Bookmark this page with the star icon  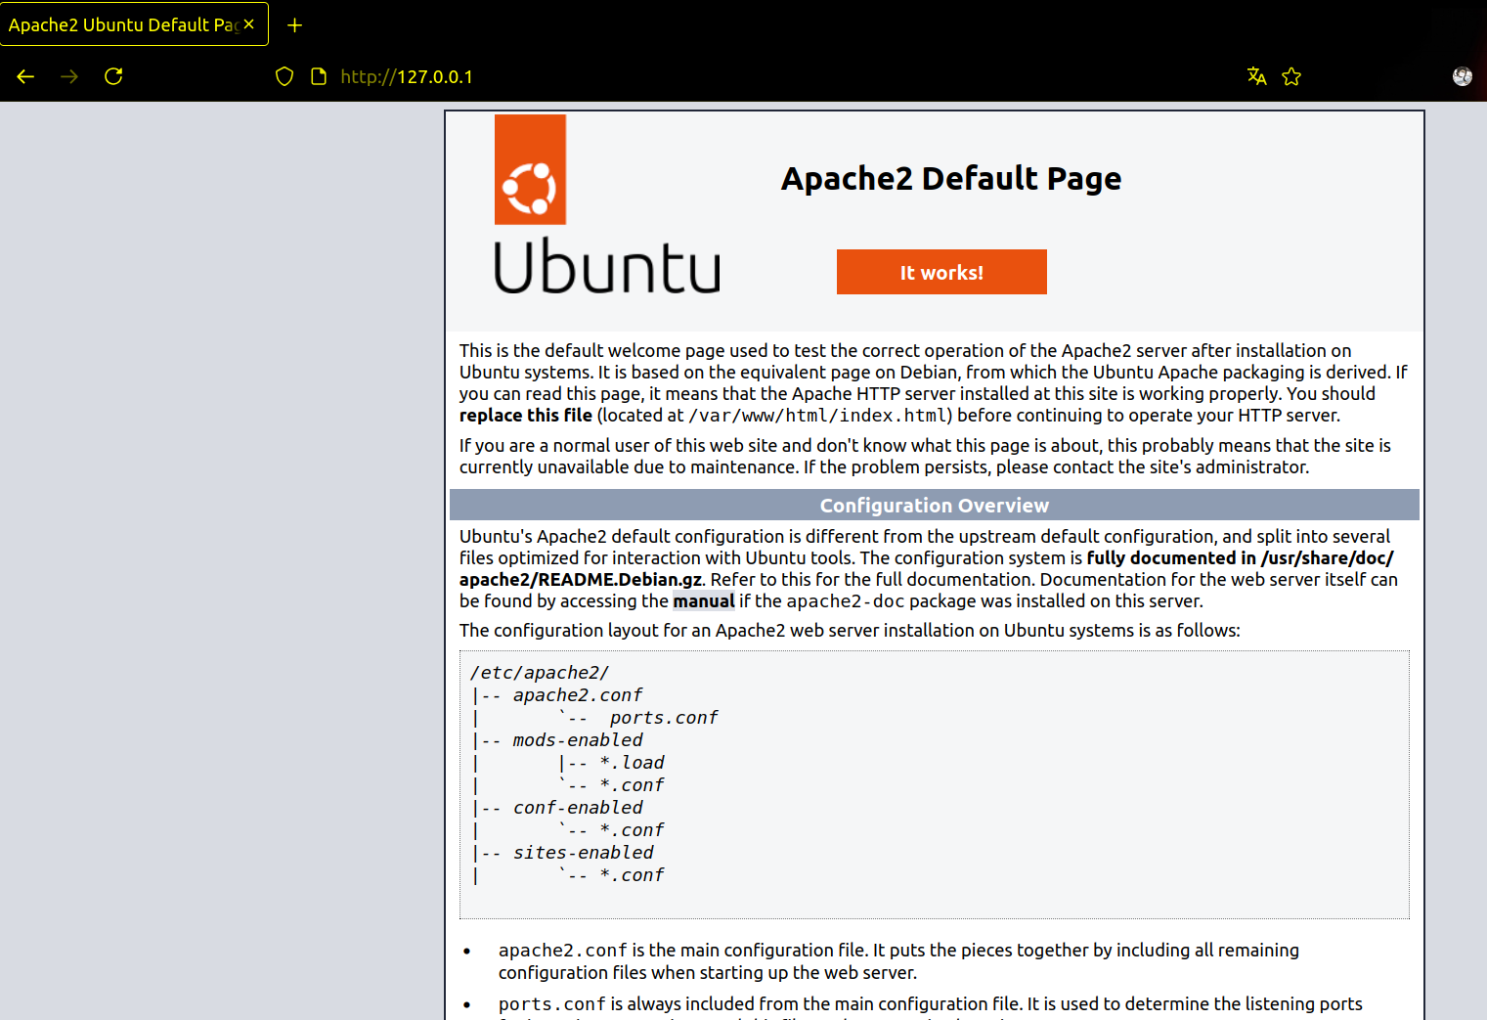pos(1291,76)
